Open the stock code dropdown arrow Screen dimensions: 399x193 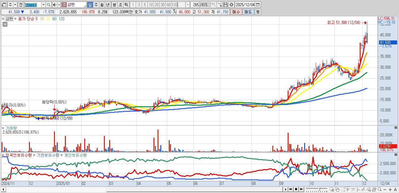coord(43,5)
